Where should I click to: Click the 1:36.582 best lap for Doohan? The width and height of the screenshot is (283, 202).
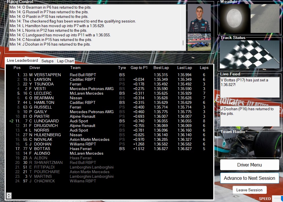point(161,144)
